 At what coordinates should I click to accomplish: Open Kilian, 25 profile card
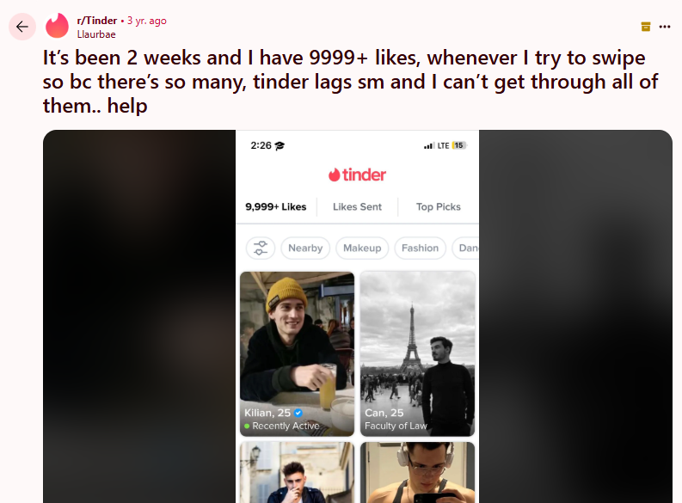(297, 354)
